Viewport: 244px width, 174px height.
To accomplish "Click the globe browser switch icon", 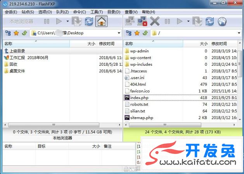I will 222,21.
